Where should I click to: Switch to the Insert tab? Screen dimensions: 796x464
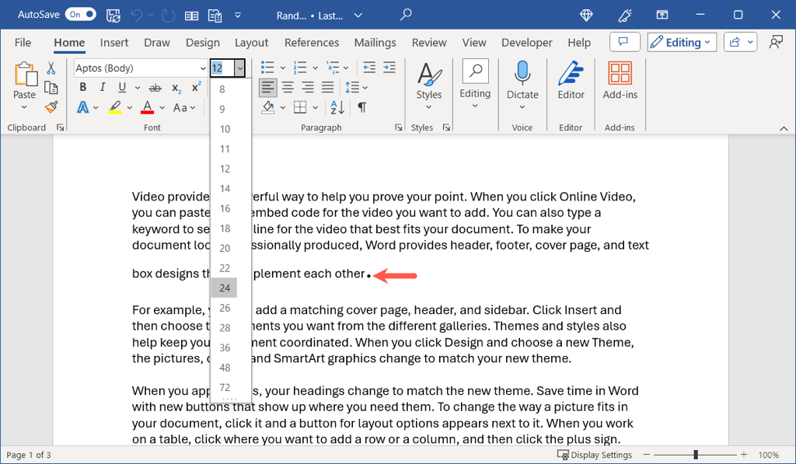pyautogui.click(x=114, y=43)
